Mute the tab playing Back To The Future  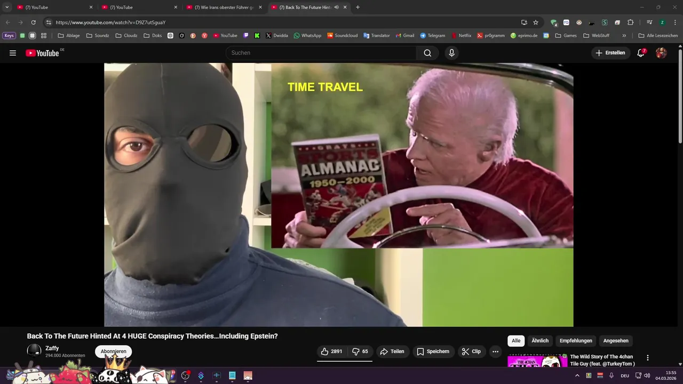pos(336,7)
